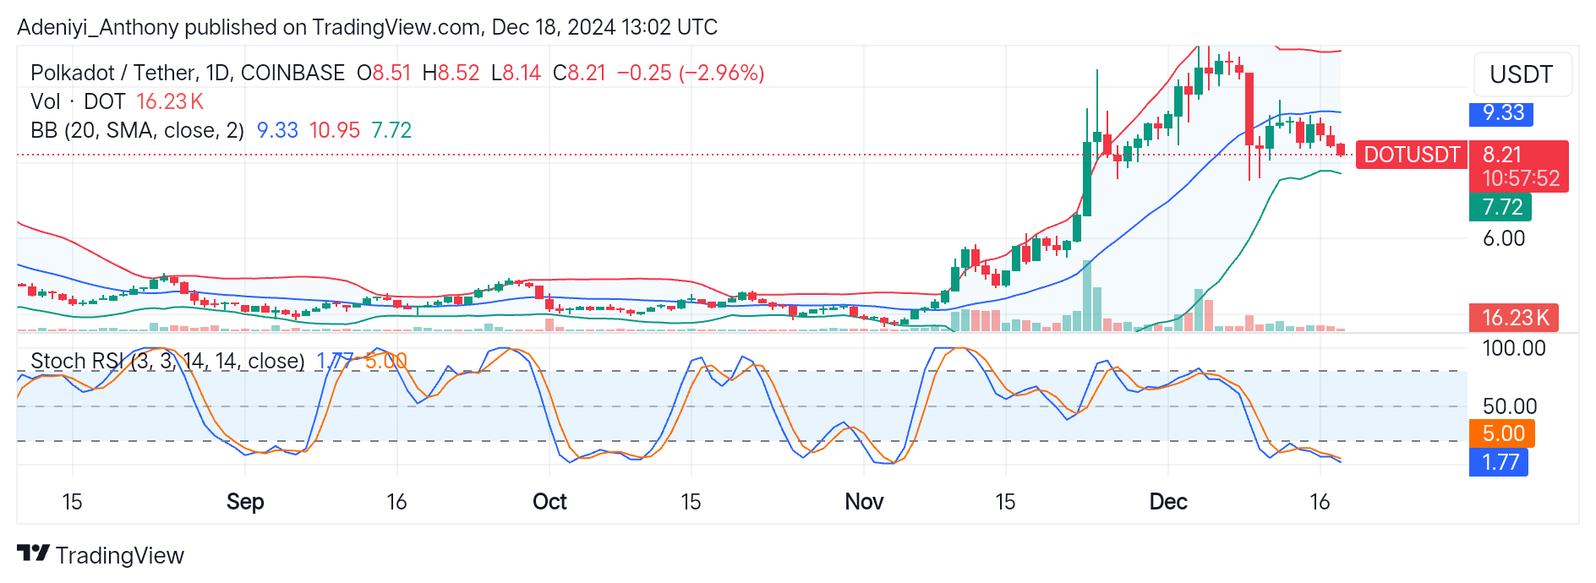Click the Nov label on time axis
Image resolution: width=1596 pixels, height=583 pixels.
click(x=864, y=502)
